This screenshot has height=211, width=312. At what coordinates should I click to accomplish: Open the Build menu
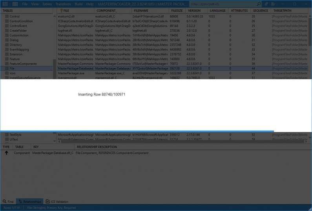(x=78, y=4)
